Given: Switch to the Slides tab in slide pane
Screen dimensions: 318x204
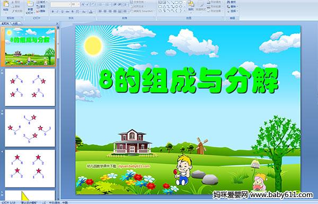Looking at the screenshot, I should pos(5,23).
